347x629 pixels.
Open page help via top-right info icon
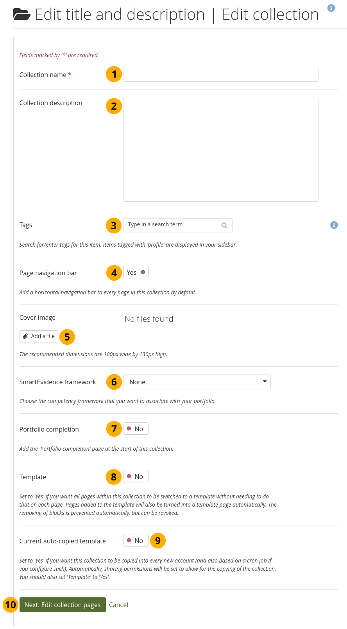[x=331, y=8]
